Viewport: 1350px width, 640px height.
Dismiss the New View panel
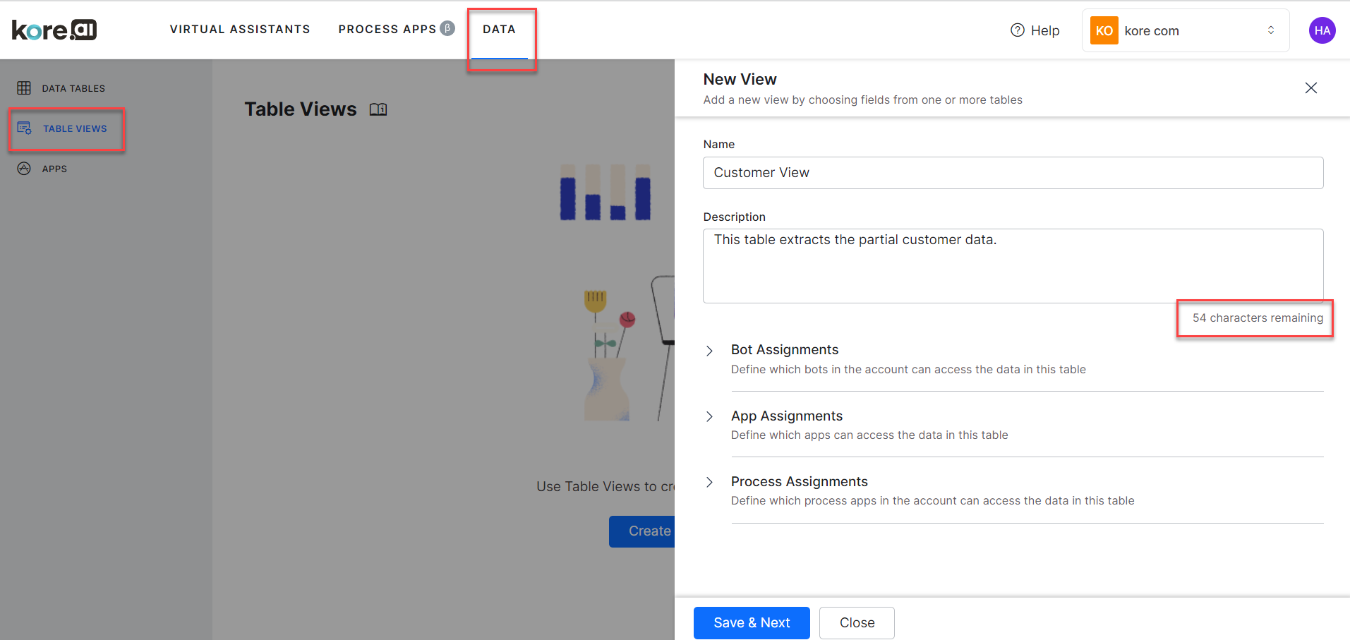(x=1310, y=87)
